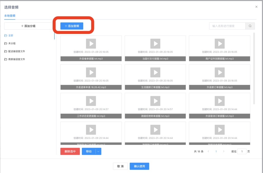This screenshot has width=263, height=173.
Task: Play the 生活圈新订单提醒.txt.mp3 audio
Action: tap(155, 72)
